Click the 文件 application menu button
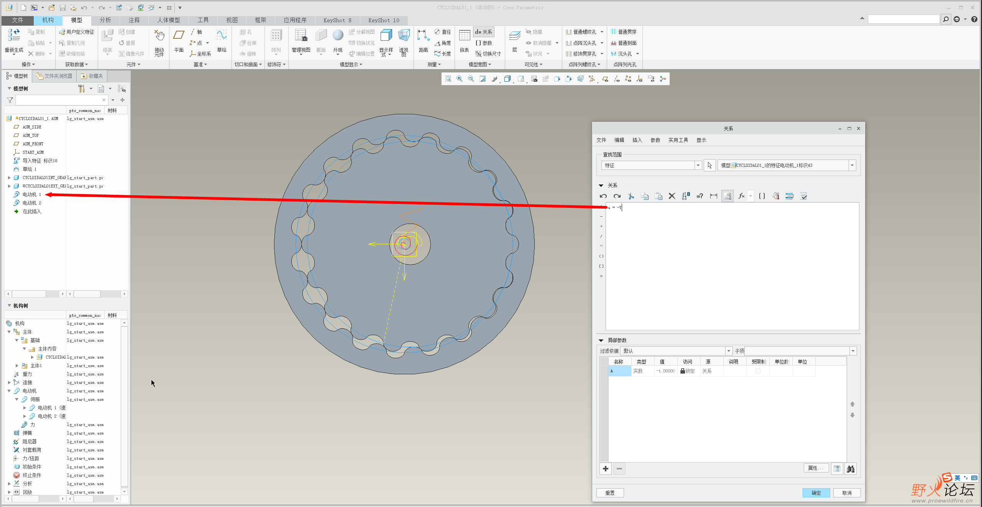 click(x=17, y=20)
